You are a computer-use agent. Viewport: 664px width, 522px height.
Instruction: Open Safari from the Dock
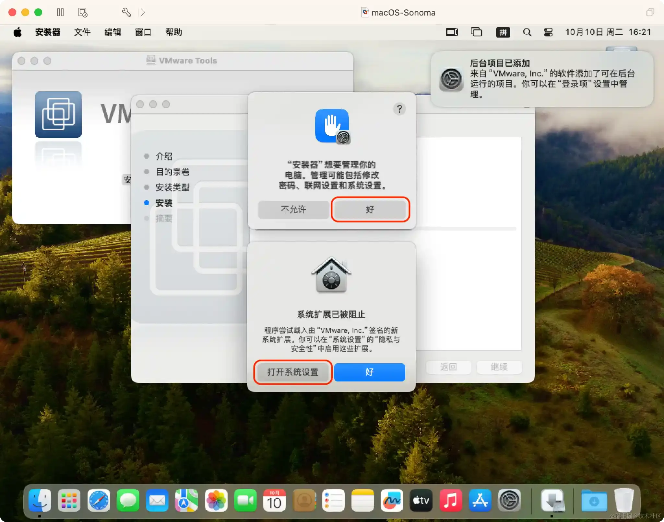[99, 500]
